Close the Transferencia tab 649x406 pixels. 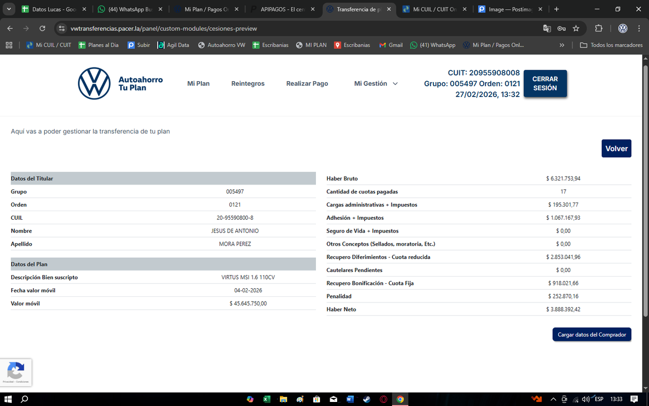tap(388, 9)
